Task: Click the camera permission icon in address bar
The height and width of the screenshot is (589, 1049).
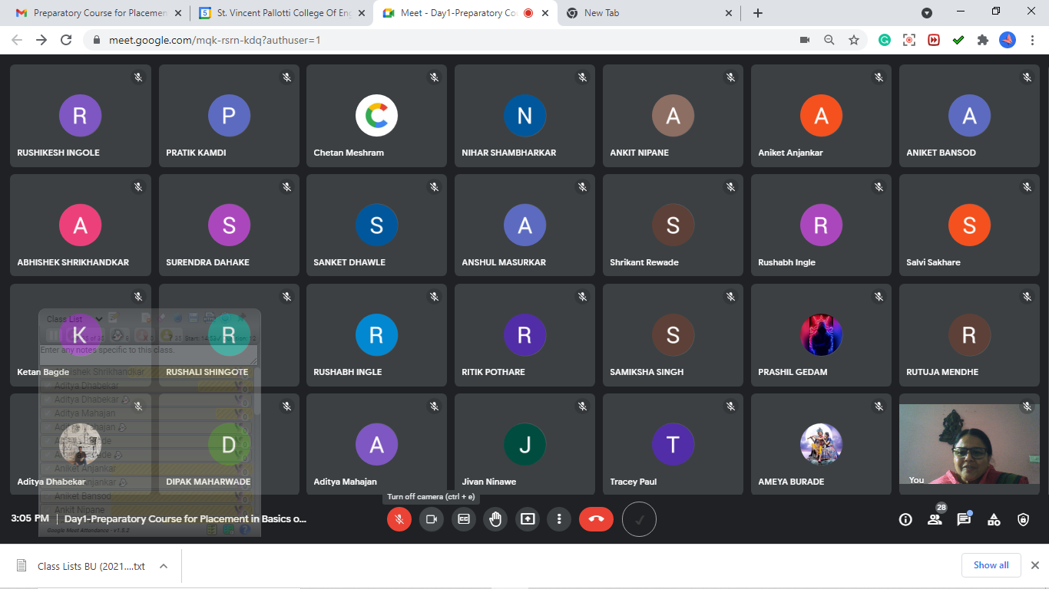Action: coord(805,40)
